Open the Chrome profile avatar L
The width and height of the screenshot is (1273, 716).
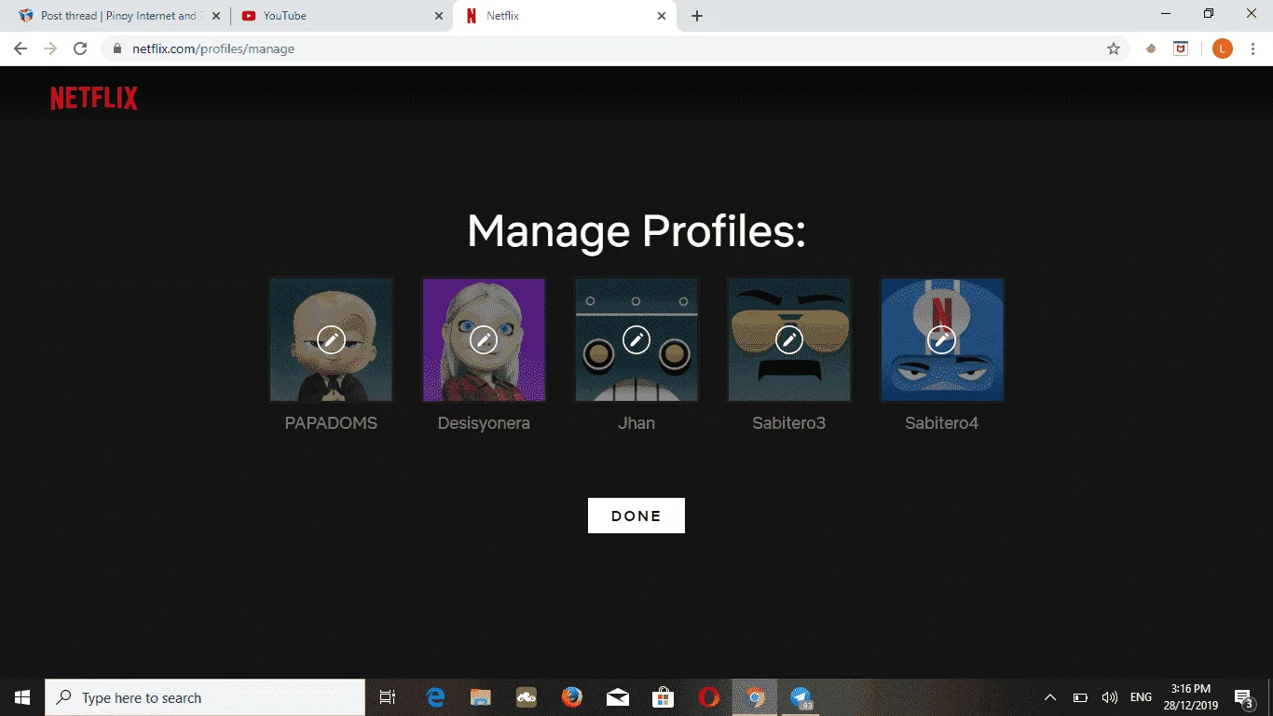pyautogui.click(x=1223, y=48)
